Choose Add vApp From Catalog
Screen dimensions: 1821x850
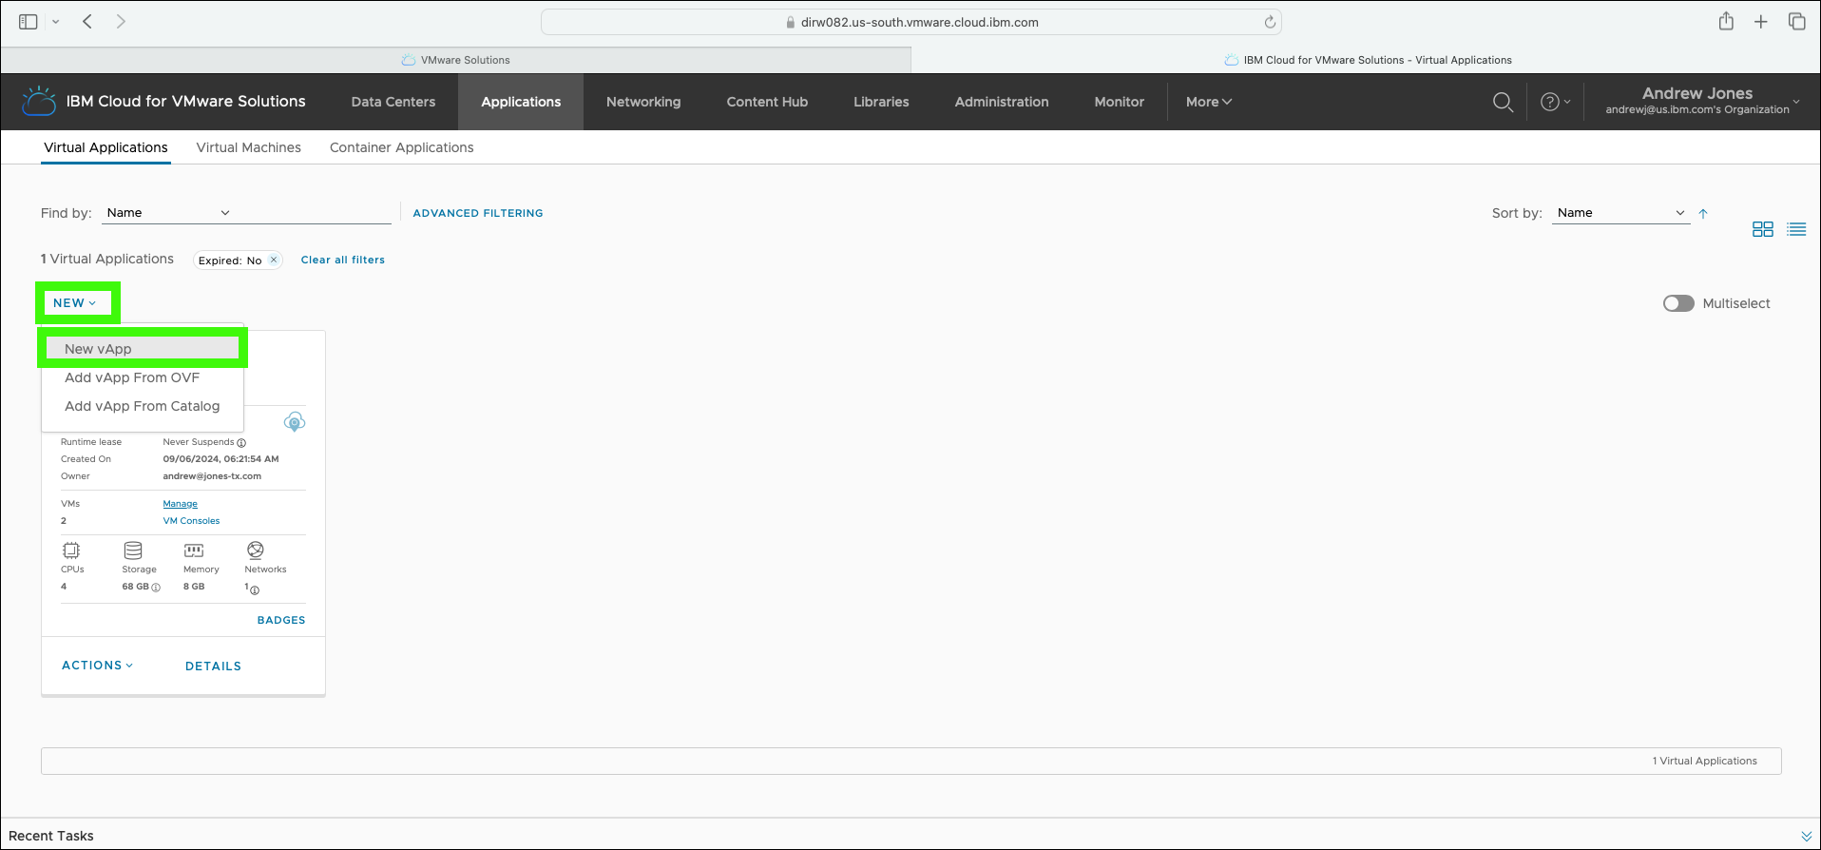pos(143,406)
